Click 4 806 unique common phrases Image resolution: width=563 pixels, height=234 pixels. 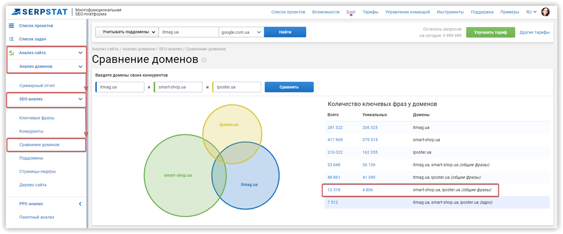coord(368,190)
